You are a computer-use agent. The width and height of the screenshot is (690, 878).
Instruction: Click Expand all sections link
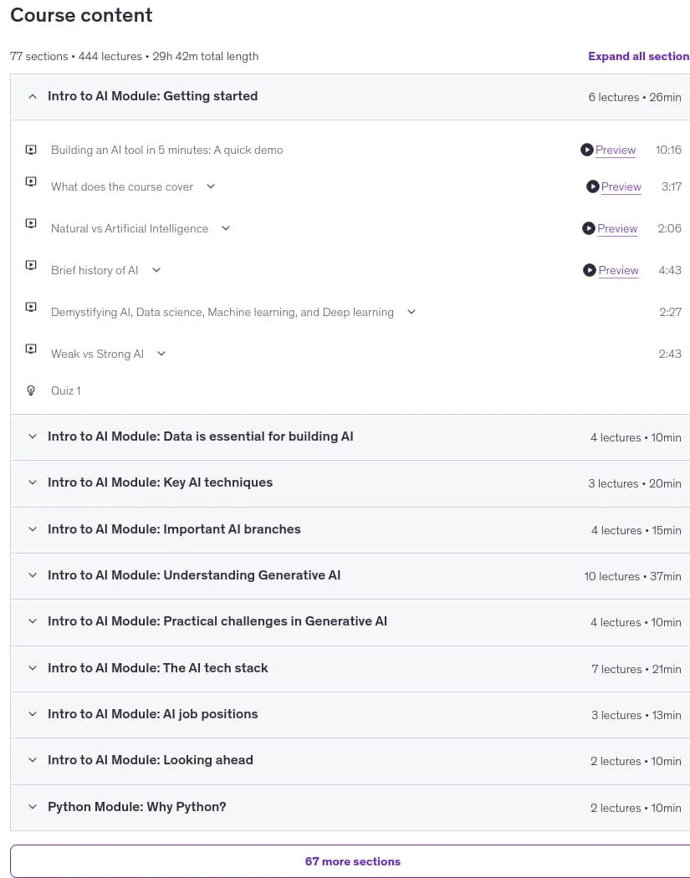point(638,56)
